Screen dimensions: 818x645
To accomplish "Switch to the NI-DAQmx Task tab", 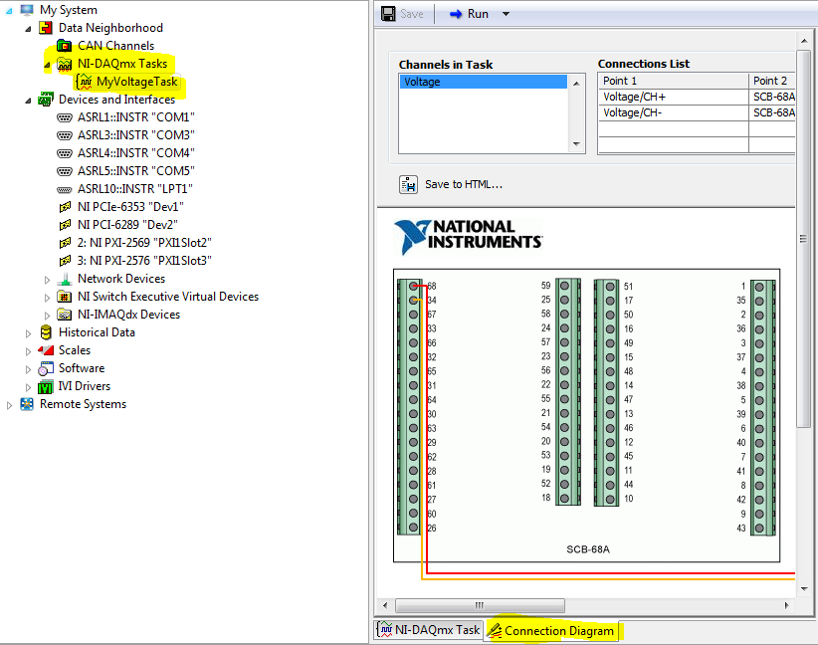I will (428, 630).
